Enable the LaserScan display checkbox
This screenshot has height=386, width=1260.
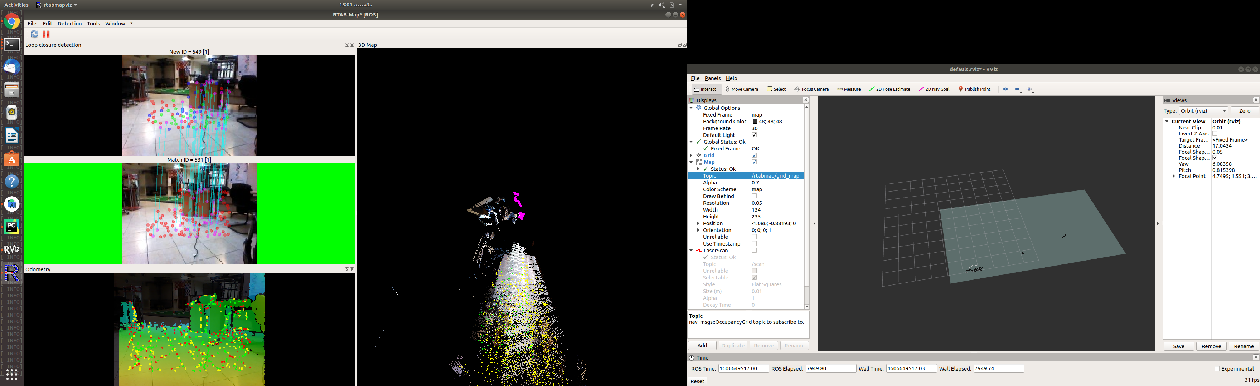click(754, 251)
